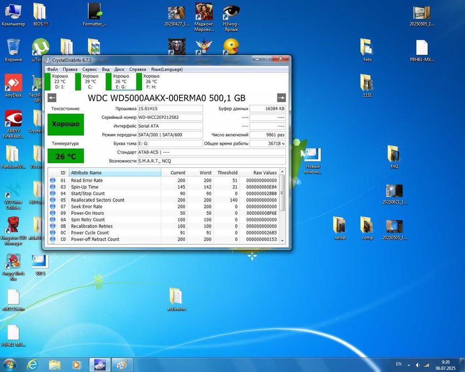465x372 pixels.
Task: Open the Вид menu
Action: tap(106, 69)
